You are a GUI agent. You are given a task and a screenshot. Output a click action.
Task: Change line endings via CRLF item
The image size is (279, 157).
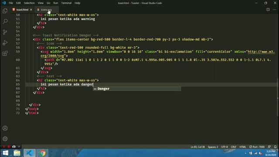(234, 147)
